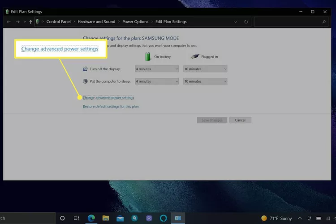
Task: Open recent locations dropdown arrow
Action: [25, 22]
